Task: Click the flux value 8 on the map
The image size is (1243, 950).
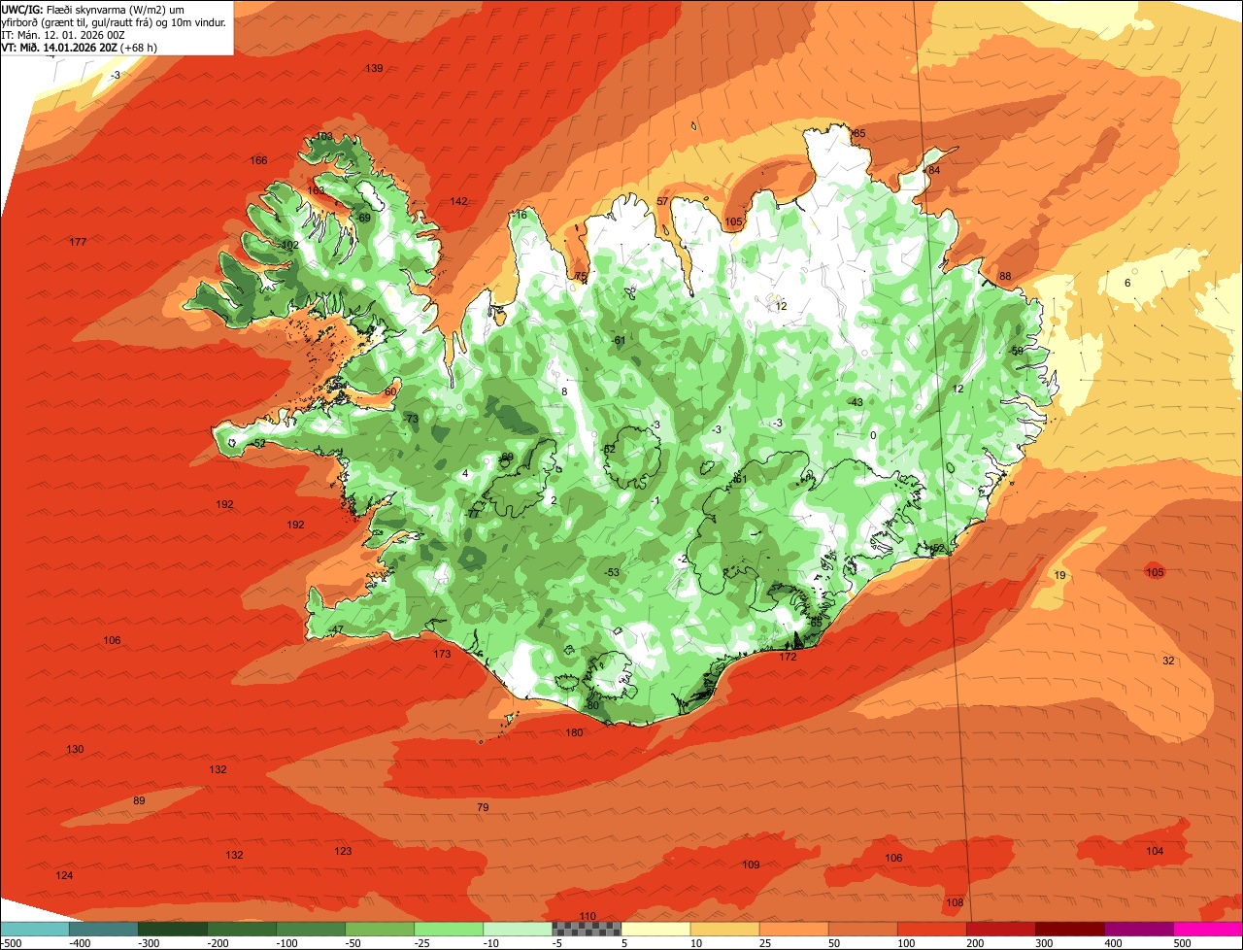Action: coord(564,391)
